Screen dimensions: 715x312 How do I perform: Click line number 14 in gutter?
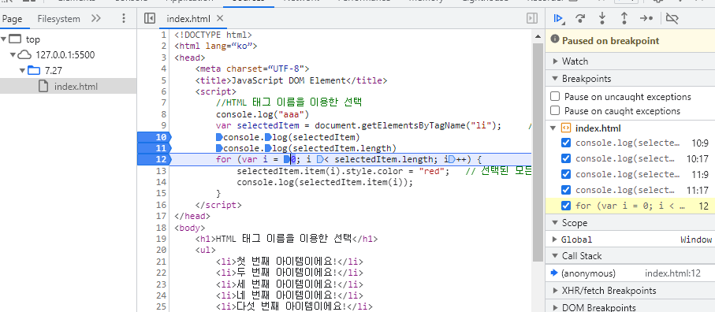coord(162,182)
